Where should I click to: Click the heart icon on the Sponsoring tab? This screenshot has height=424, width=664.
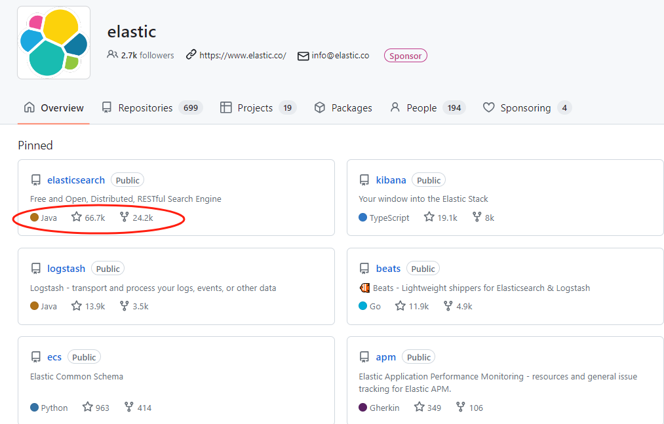(x=488, y=107)
